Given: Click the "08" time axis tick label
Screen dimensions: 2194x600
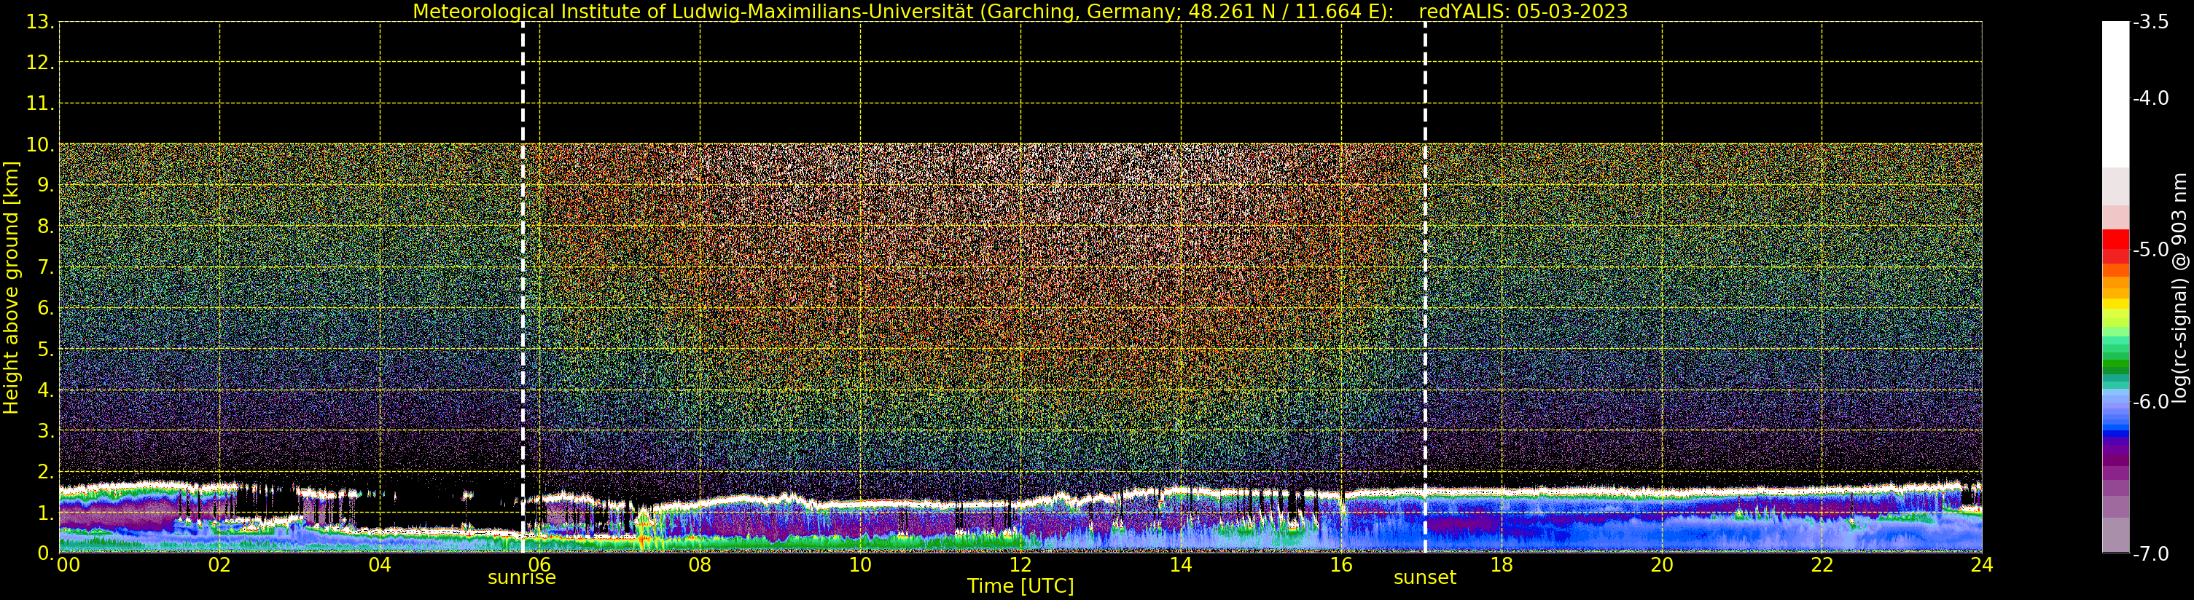Looking at the screenshot, I should [x=700, y=565].
